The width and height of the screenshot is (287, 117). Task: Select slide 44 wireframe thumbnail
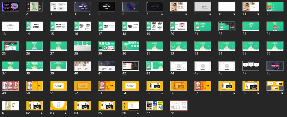click(179, 66)
